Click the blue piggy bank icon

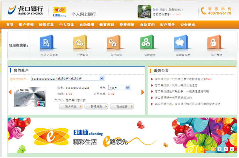[181, 43]
